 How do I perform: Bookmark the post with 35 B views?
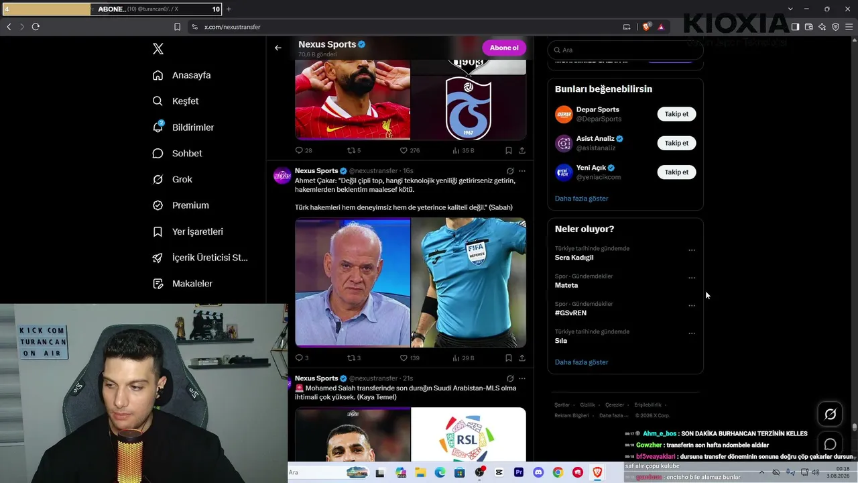(509, 150)
